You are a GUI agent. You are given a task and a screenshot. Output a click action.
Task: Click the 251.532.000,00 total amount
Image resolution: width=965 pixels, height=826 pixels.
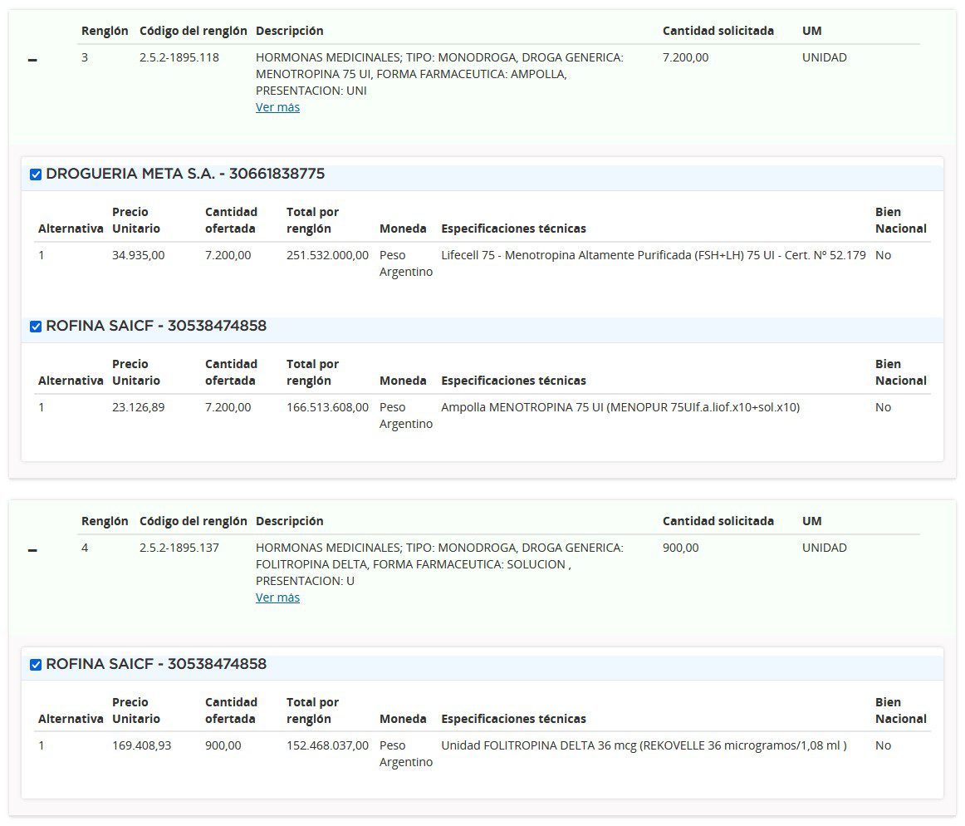(x=327, y=255)
